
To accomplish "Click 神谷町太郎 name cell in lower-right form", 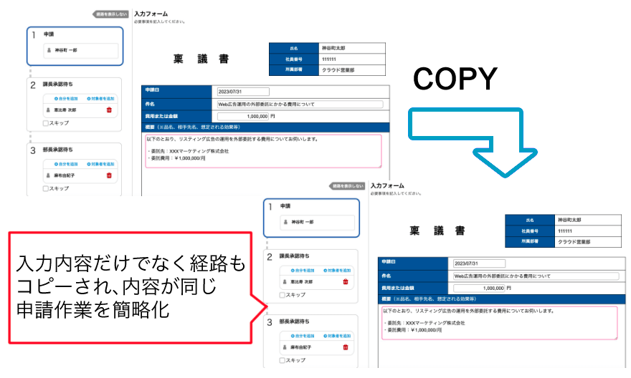I will [589, 220].
